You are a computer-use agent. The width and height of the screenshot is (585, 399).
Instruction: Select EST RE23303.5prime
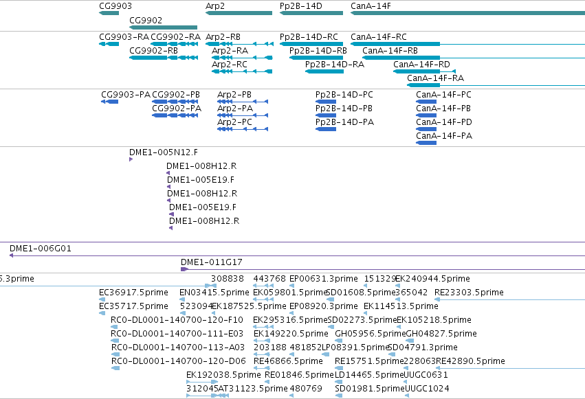tap(509, 299)
